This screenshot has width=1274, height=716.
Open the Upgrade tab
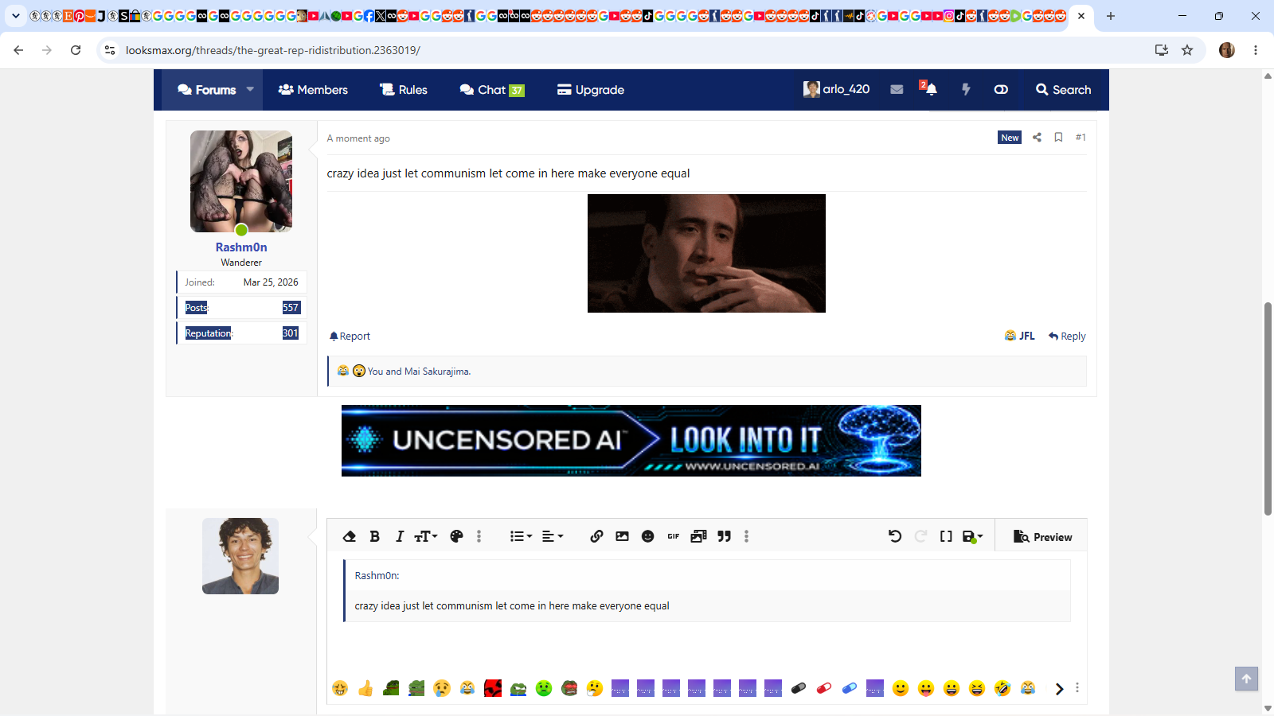click(591, 90)
